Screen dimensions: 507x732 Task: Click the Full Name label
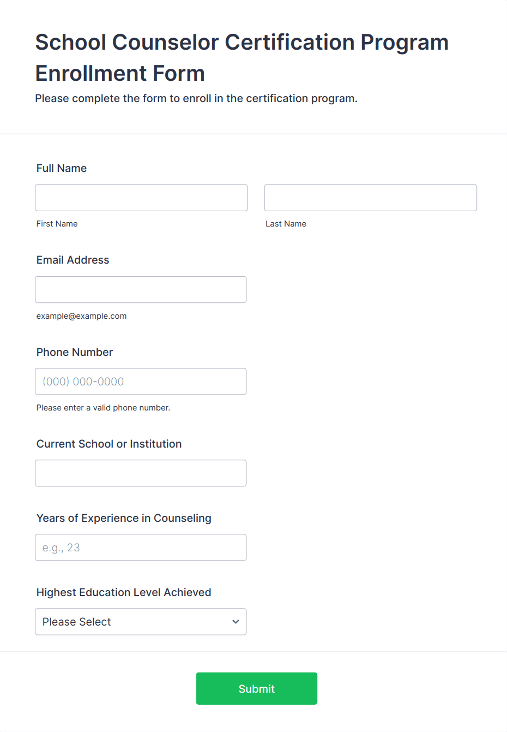62,168
